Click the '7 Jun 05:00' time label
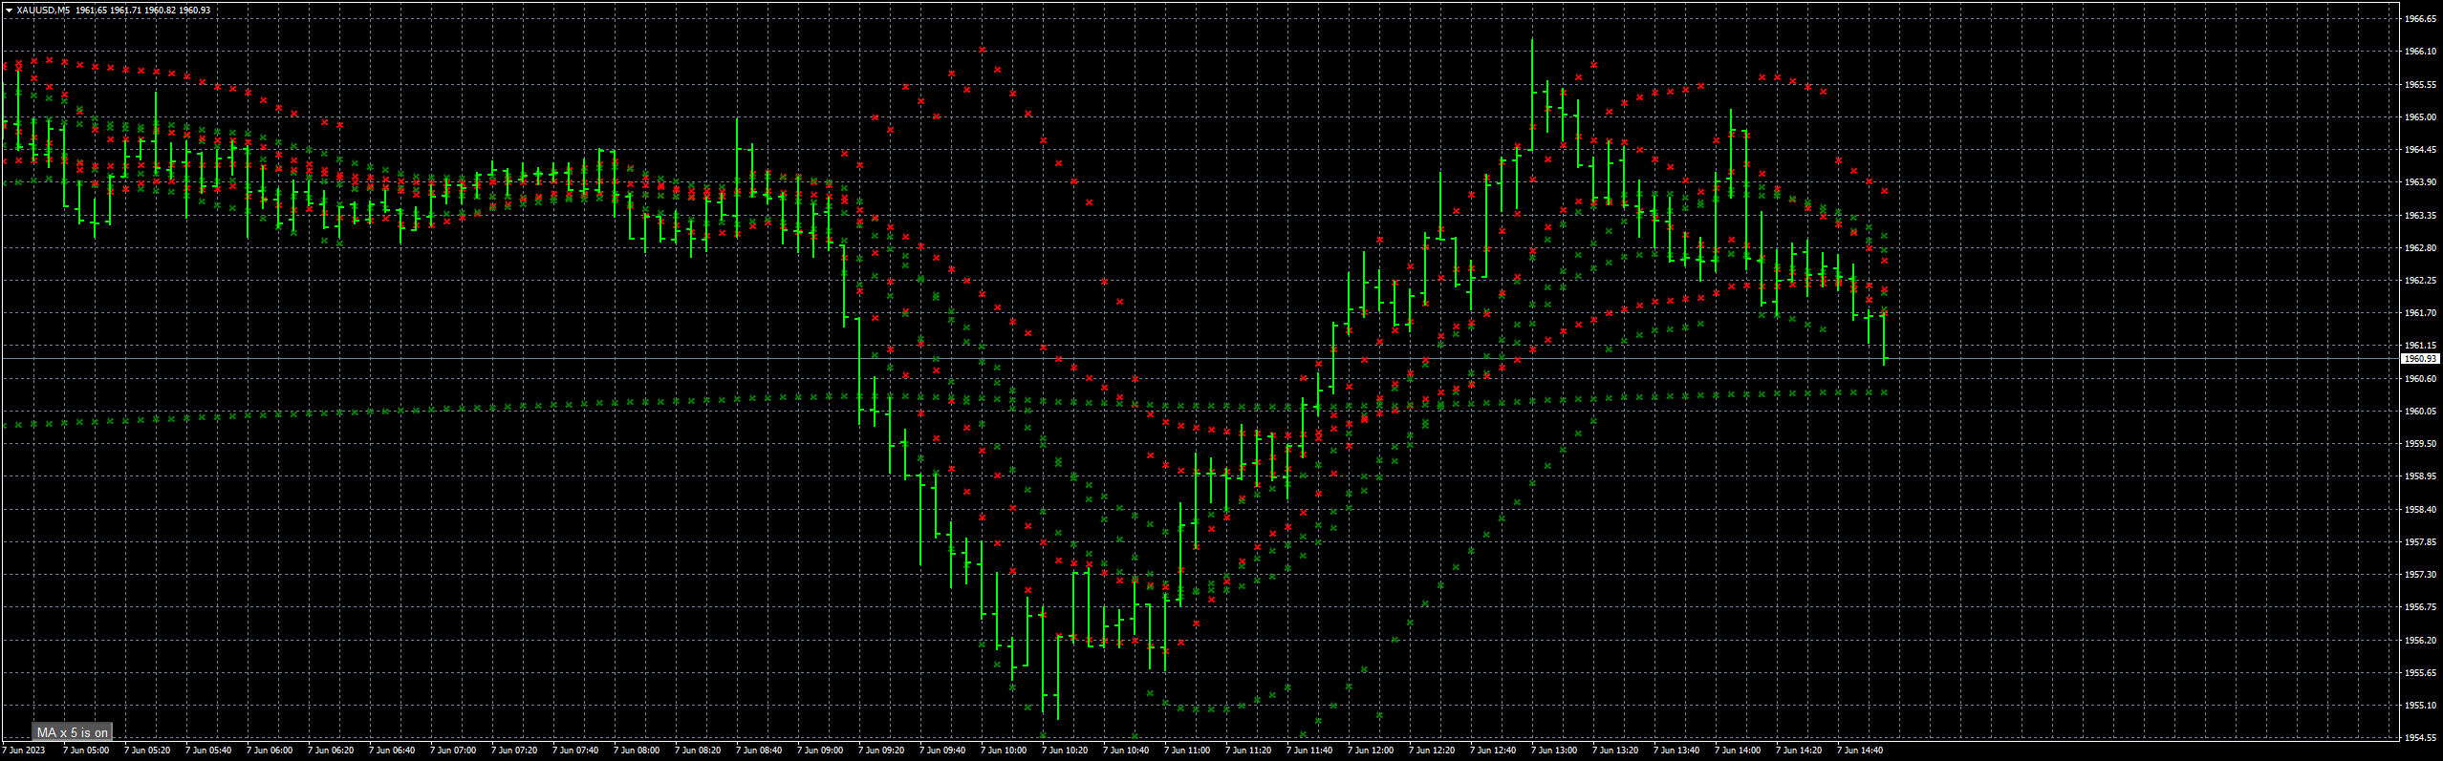Viewport: 2443px width, 761px height. pos(86,750)
